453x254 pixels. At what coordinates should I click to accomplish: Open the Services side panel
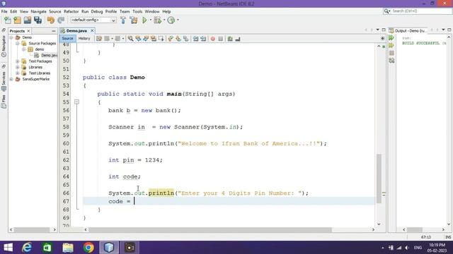tap(4, 78)
